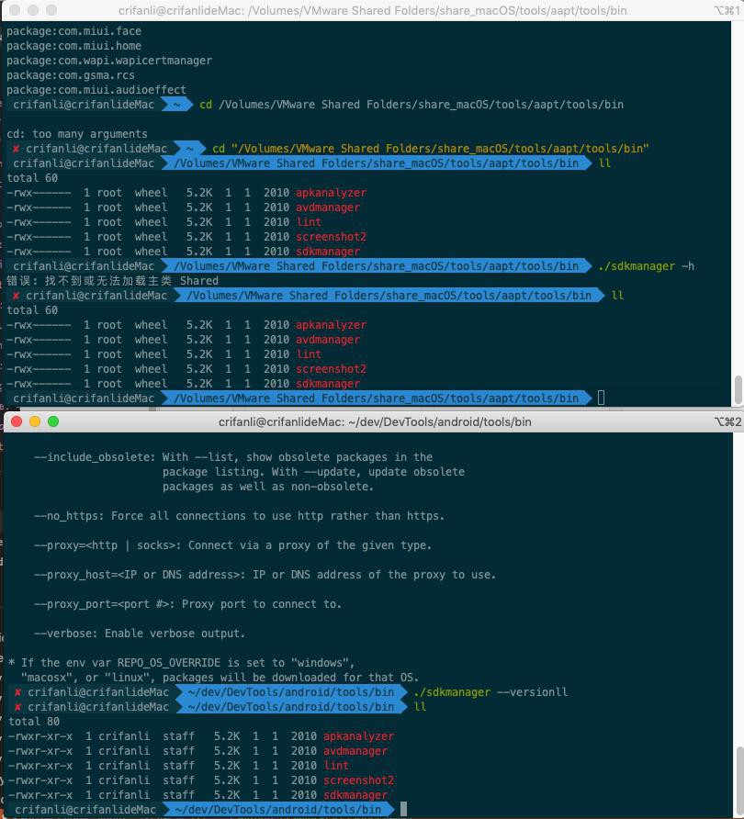Click the line 'package:com.miui.face'

point(73,31)
